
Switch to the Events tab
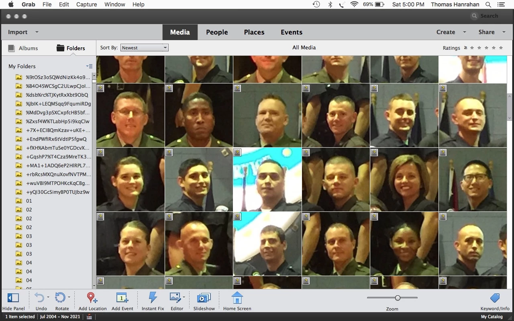point(292,32)
